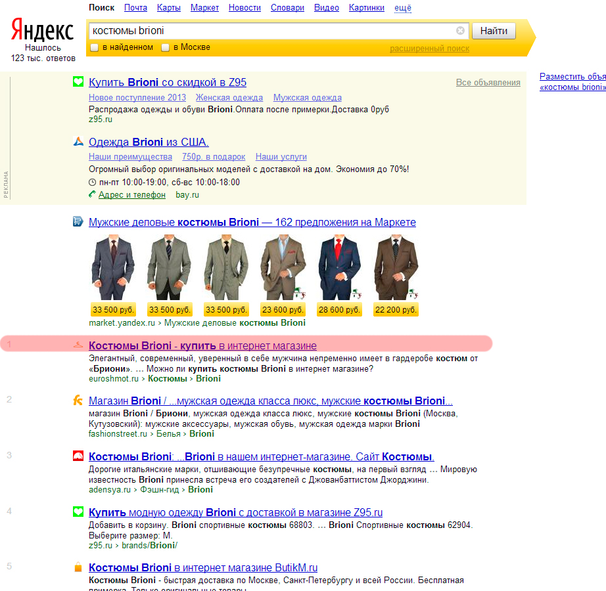Click the bay.ru blue triangle favicon
606x591 pixels.
[78, 141]
